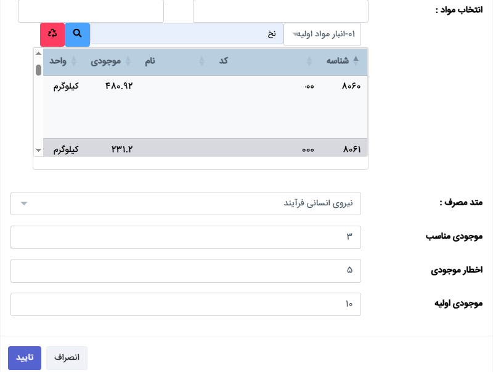This screenshot has width=493, height=372.
Task: Focus the موجودی اولیه input field
Action: click(185, 304)
